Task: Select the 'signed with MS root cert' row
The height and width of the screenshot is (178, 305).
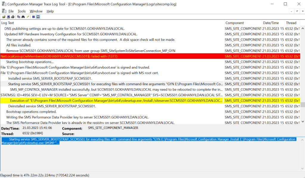Action: tap(150, 73)
